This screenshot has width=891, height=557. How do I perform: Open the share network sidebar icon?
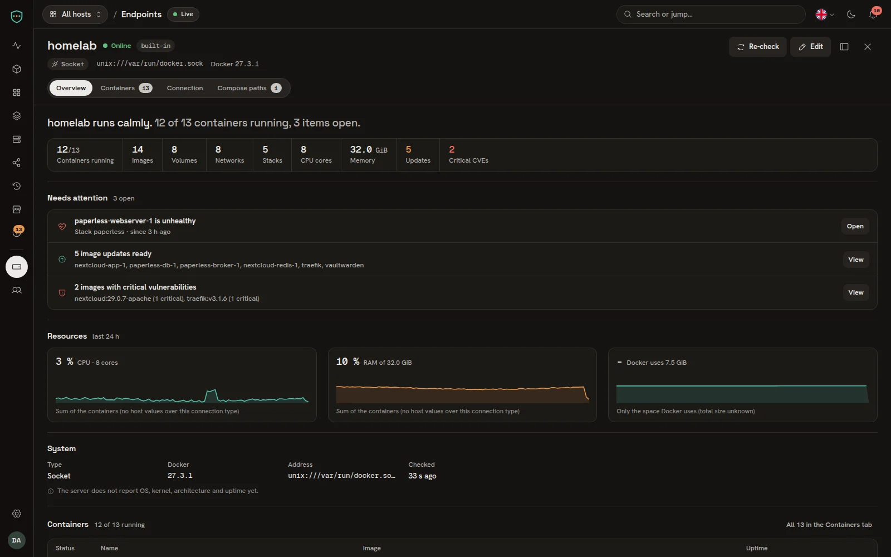coord(17,163)
